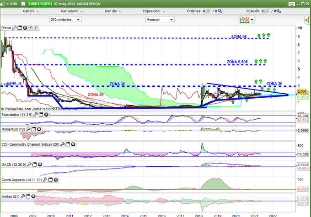
Task: Open Precio panel wrench settings
Action: 14,28
